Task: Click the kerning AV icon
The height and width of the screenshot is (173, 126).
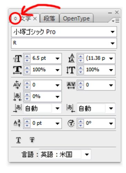Action: [x=17, y=85]
